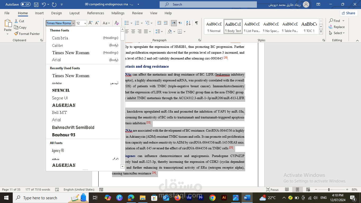Apply borders to the paragraph
361x203 pixels.
click(180, 31)
